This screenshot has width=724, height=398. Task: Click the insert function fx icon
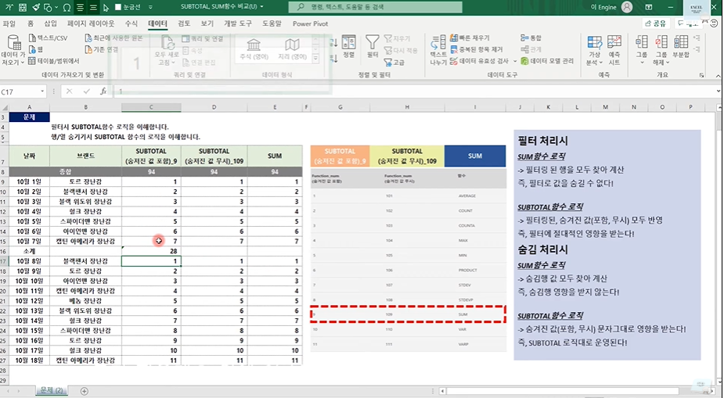point(103,91)
